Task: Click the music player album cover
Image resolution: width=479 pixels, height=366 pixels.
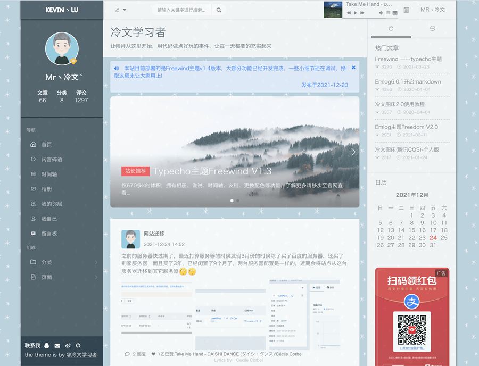Action: point(333,10)
